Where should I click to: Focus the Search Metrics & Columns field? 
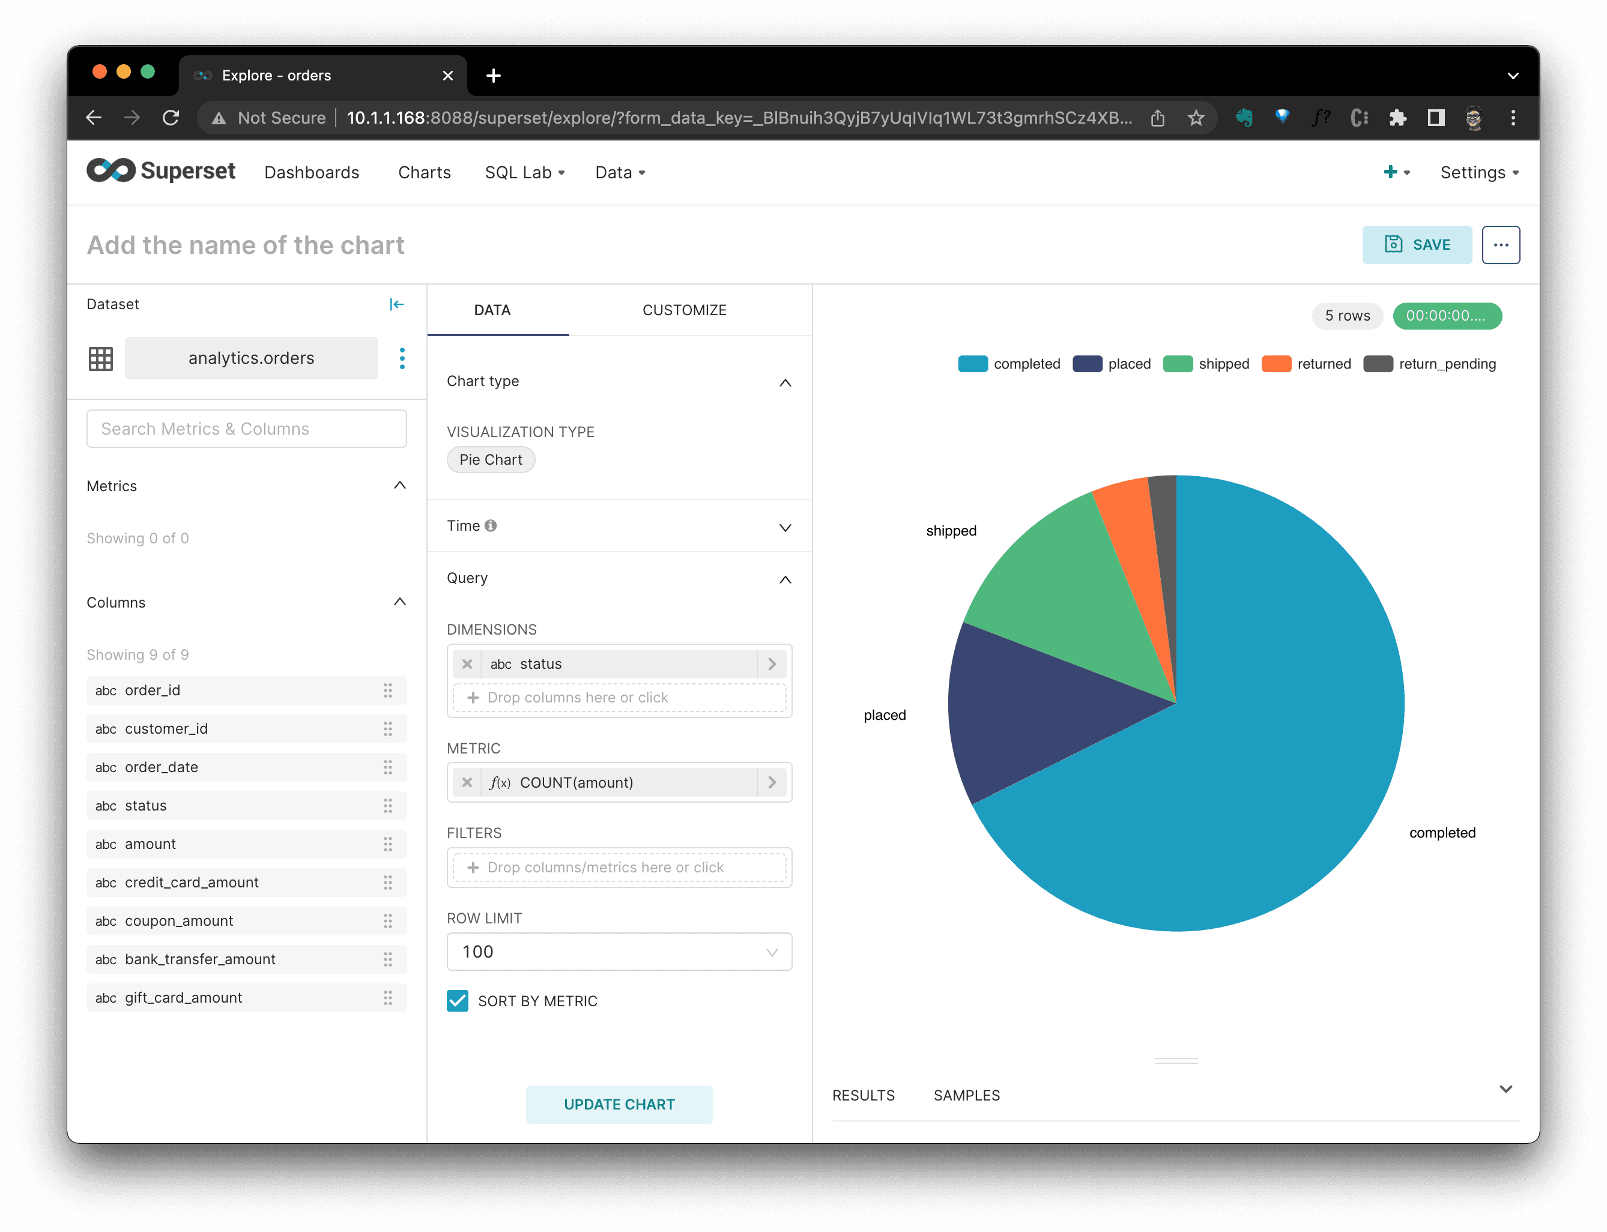point(246,429)
